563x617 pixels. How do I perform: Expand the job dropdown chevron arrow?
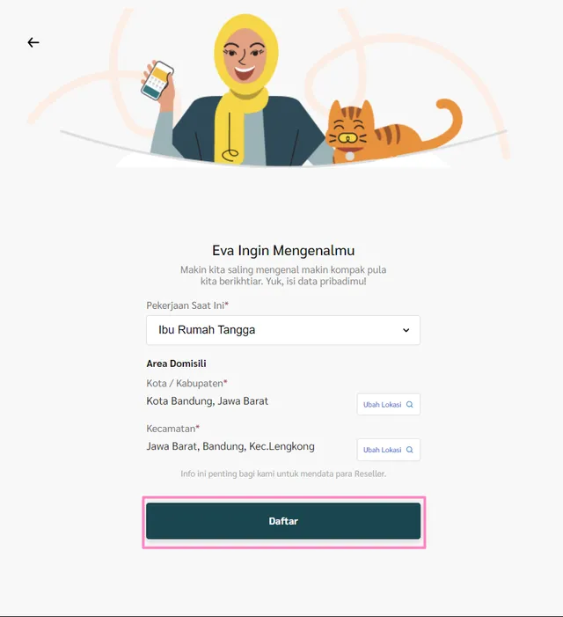[x=406, y=330]
